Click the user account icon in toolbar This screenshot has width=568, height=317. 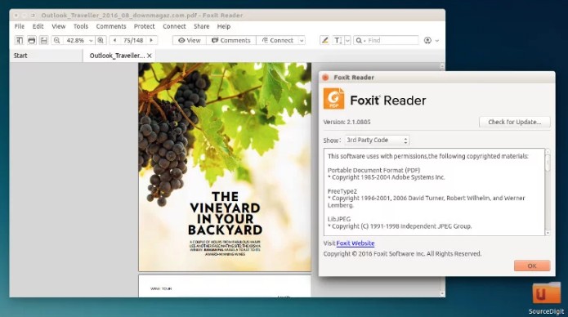(x=427, y=40)
